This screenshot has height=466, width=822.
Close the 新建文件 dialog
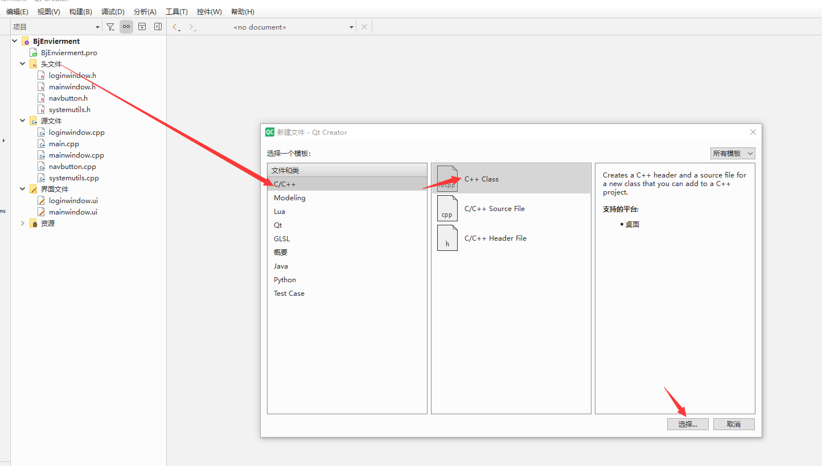(753, 132)
